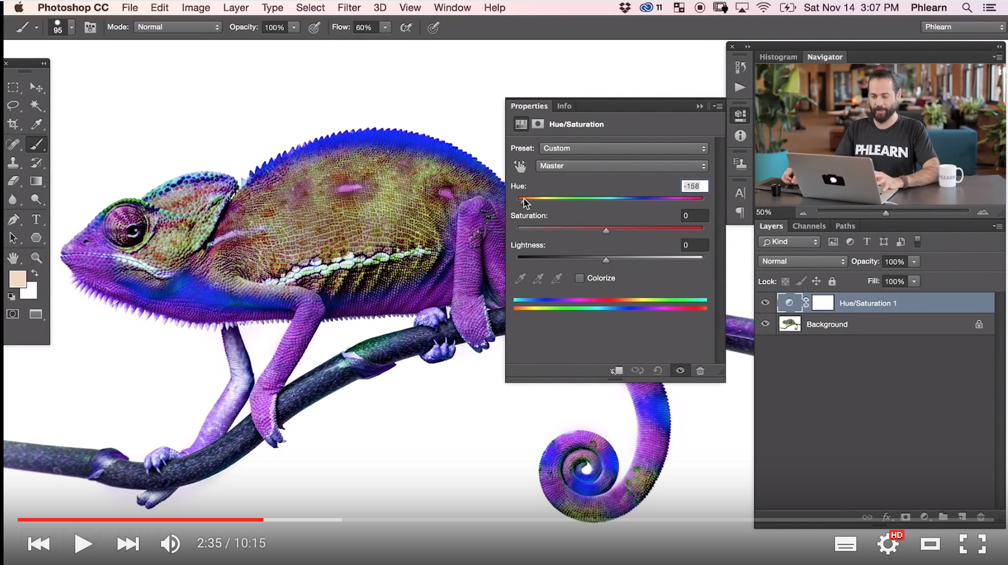Screen dimensions: 1008x565
Task: Hide the Hue/Saturation 1 layer
Action: click(x=765, y=303)
